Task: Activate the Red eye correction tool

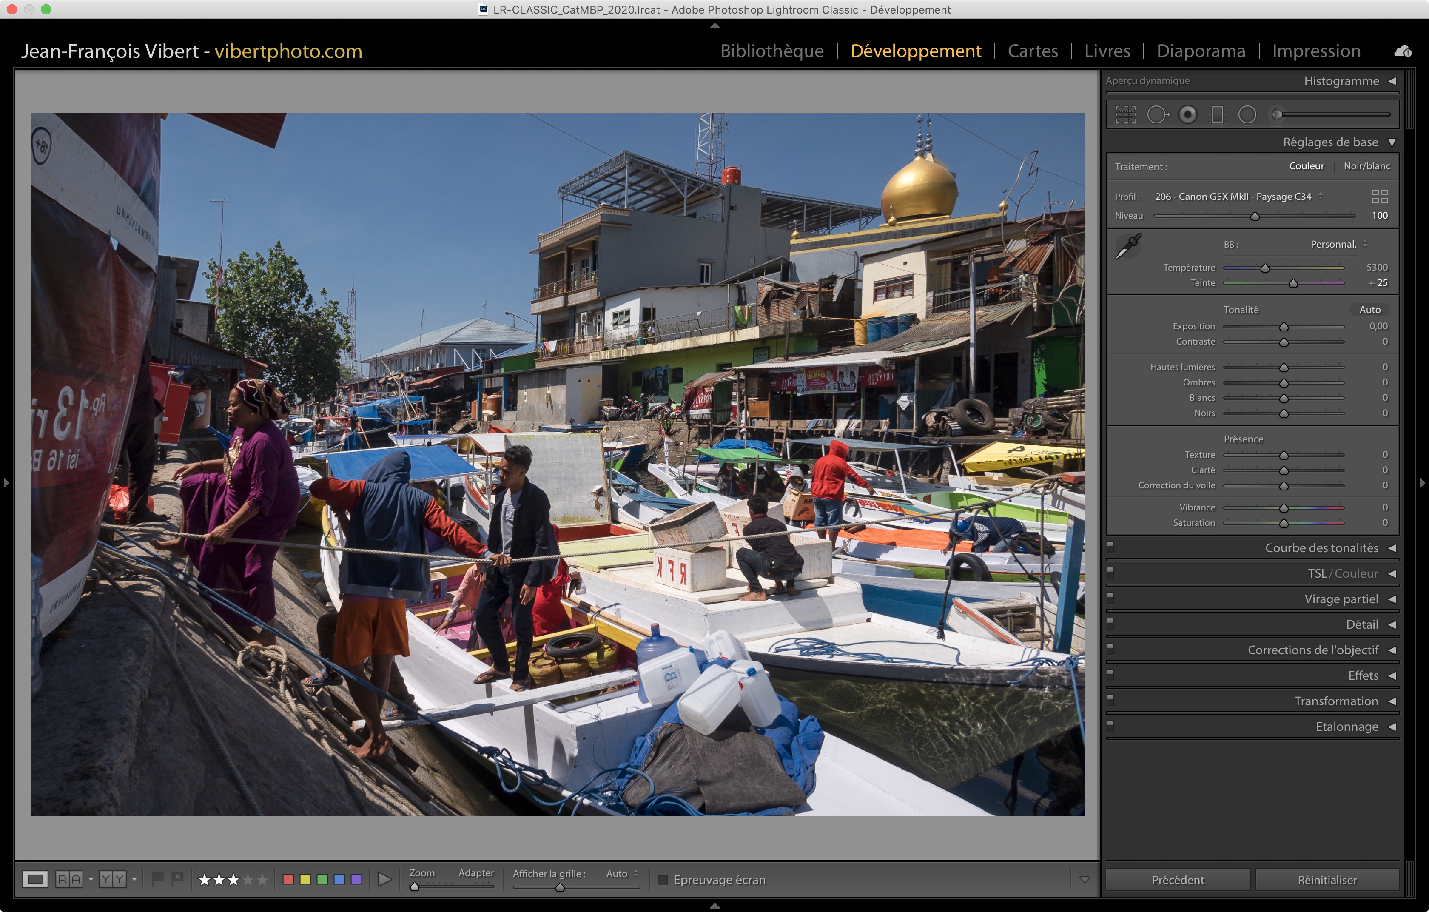Action: point(1187,114)
